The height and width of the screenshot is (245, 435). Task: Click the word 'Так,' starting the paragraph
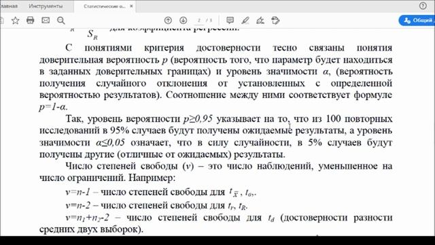tap(75, 119)
